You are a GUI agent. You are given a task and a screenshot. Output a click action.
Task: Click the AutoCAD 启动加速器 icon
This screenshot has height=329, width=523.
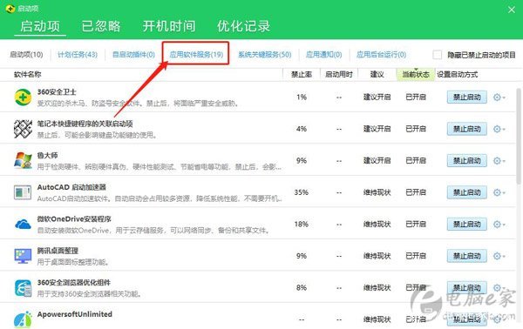point(23,192)
